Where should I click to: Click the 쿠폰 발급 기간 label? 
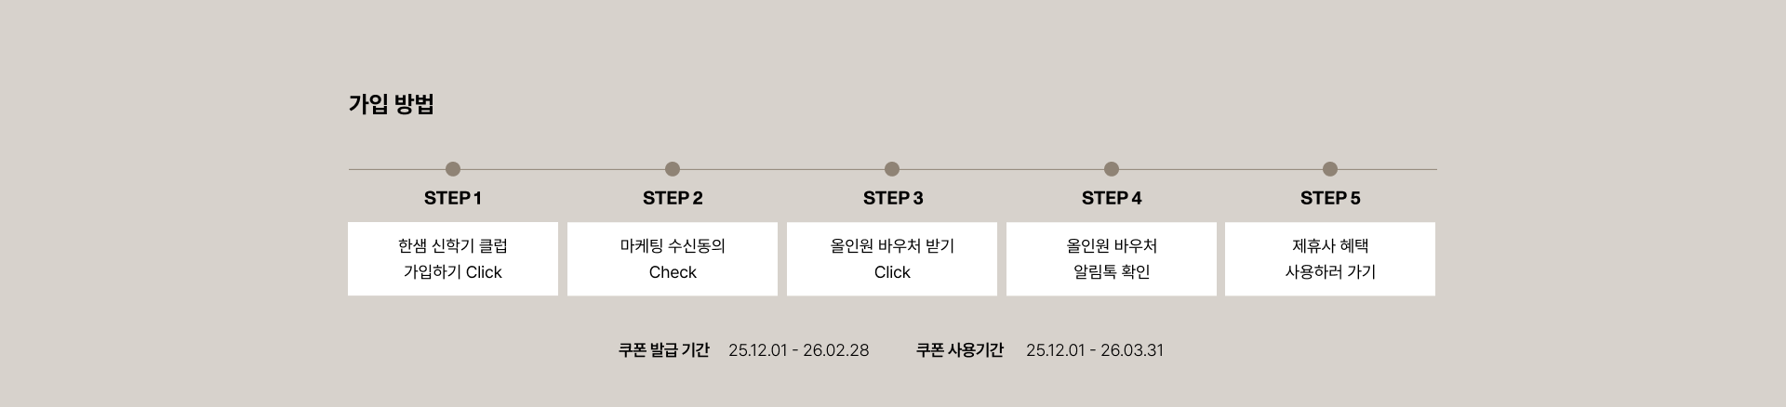tap(664, 350)
